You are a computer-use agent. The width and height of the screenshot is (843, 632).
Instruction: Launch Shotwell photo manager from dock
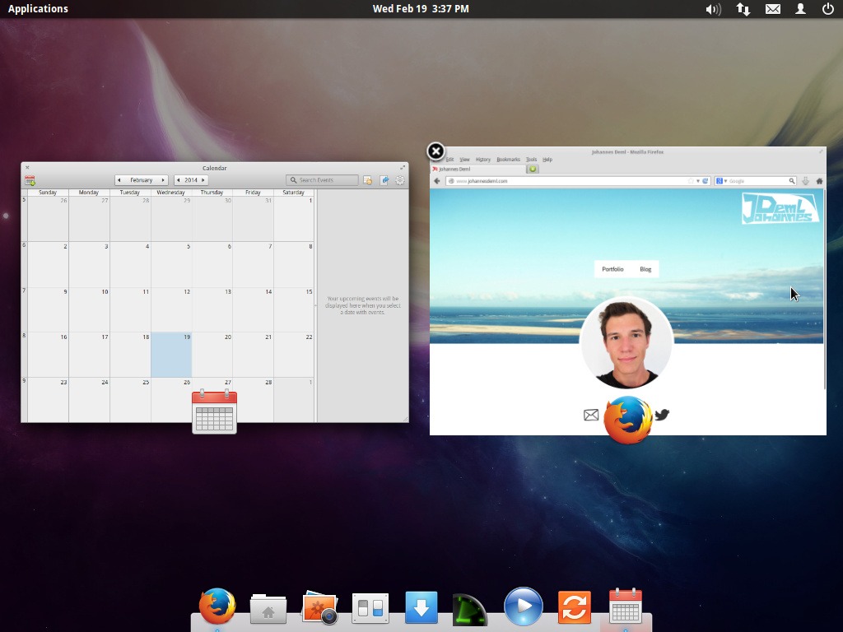coord(319,607)
